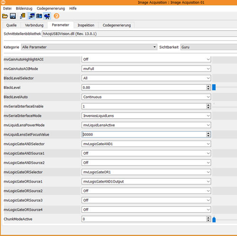Open the Datei menu
Image resolution: width=237 pixels, height=236 pixels.
(7, 9)
